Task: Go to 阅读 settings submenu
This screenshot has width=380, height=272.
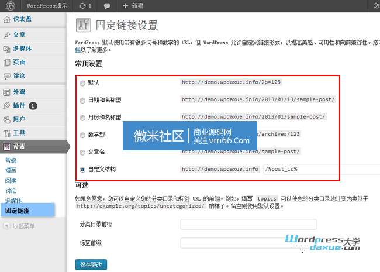Action: 11,180
